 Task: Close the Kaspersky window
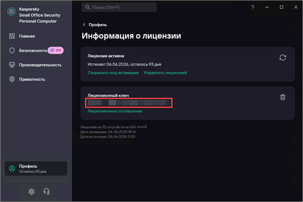pos(296,7)
